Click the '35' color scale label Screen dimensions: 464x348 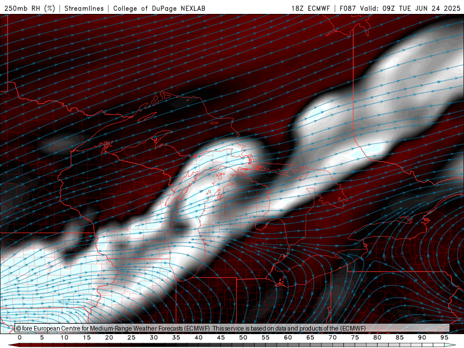tap(176, 338)
